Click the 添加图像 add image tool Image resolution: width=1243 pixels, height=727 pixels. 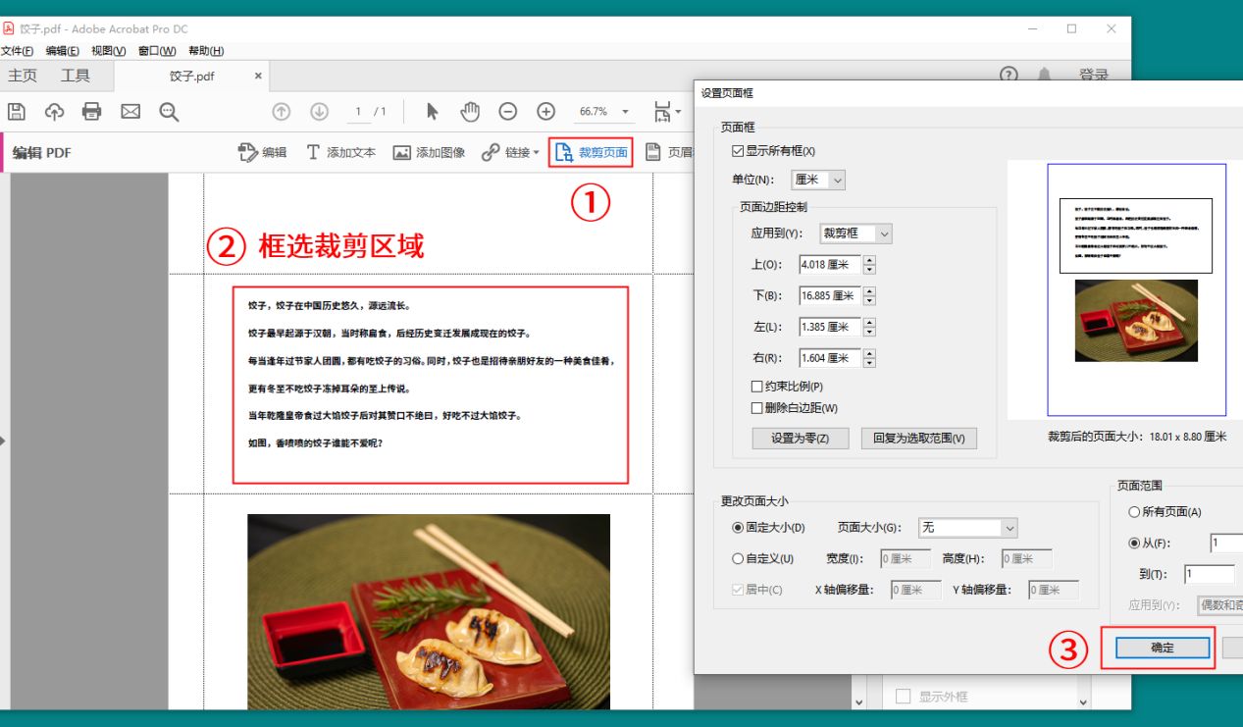coord(429,152)
